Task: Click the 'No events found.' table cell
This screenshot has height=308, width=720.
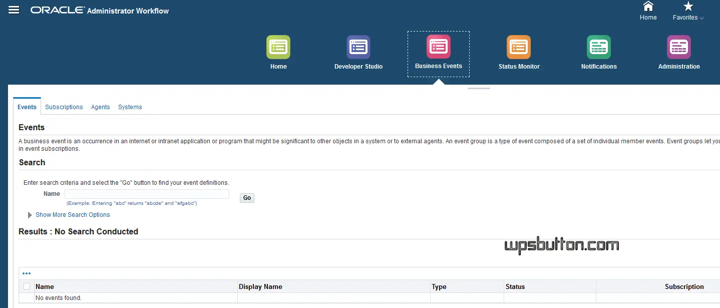Action: [136, 298]
